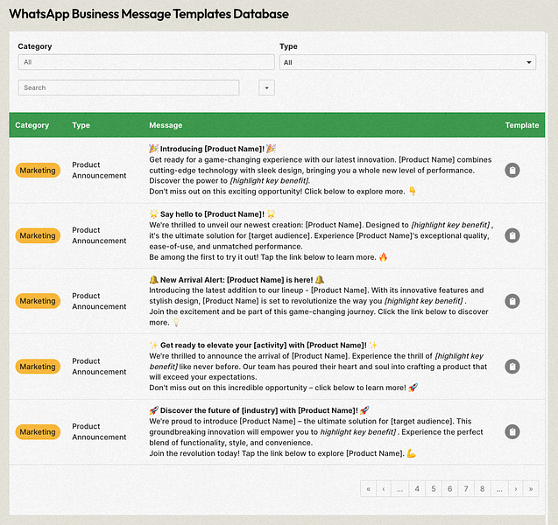Click Product Announcement in "Discover the future" row
The height and width of the screenshot is (525, 558).
pyautogui.click(x=99, y=432)
